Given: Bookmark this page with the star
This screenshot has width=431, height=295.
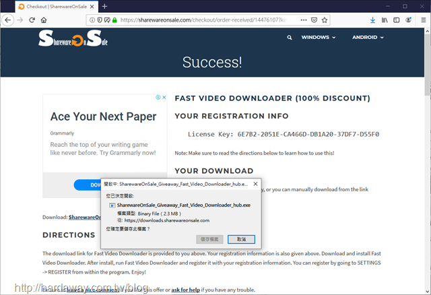Looking at the screenshot, I should click(x=325, y=20).
